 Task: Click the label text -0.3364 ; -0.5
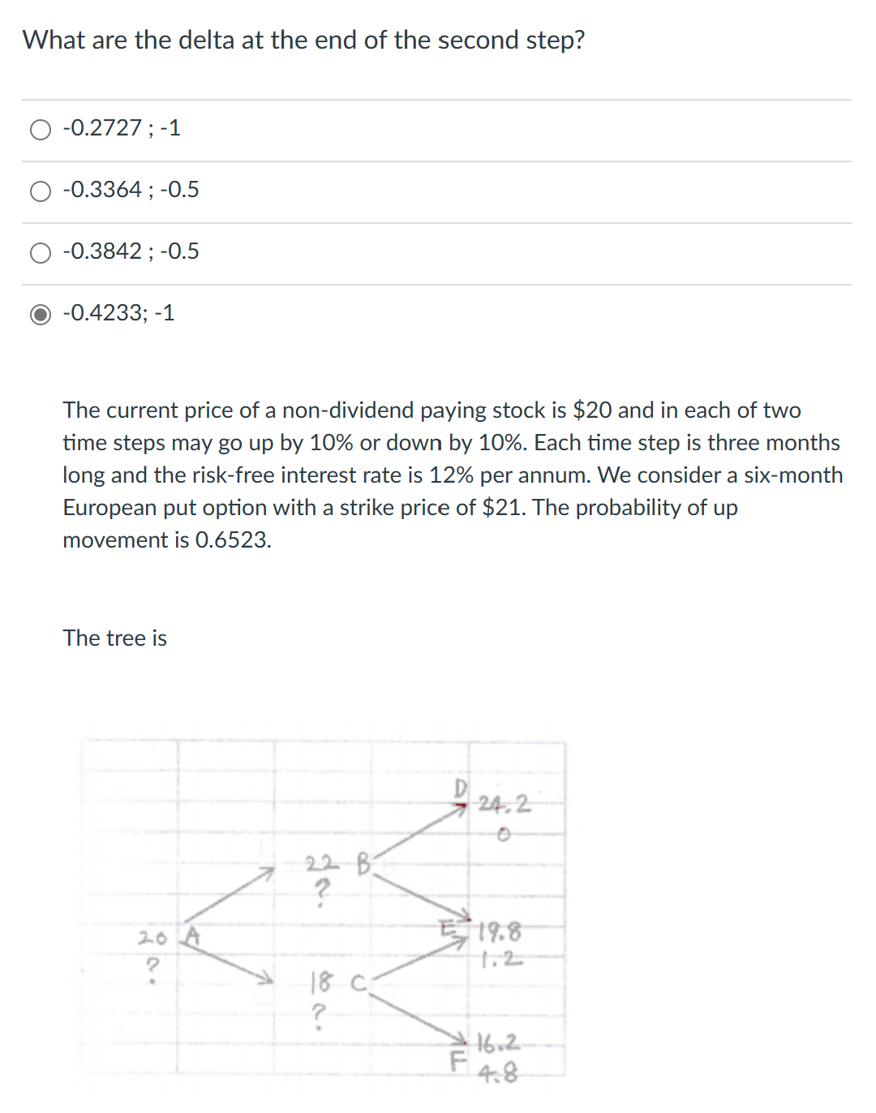click(130, 190)
